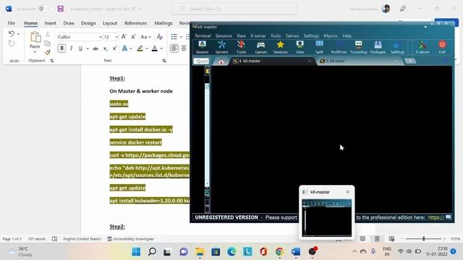Open the File tab in Word
The width and height of the screenshot is (463, 260).
click(12, 23)
